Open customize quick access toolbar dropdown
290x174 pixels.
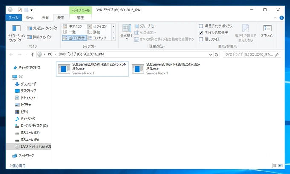click(x=32, y=10)
